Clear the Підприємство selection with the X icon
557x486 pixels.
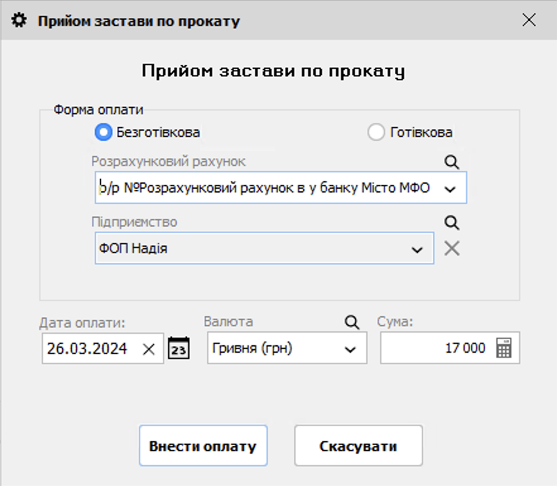coord(451,248)
